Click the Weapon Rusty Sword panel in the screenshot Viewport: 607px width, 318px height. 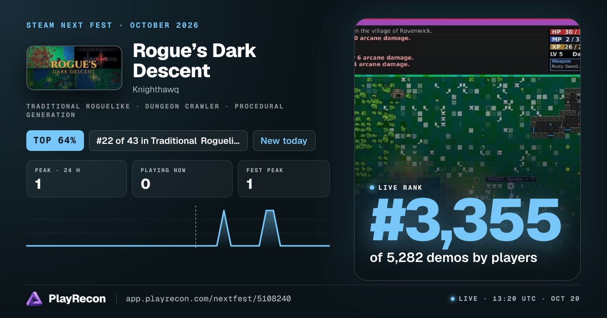(x=566, y=64)
